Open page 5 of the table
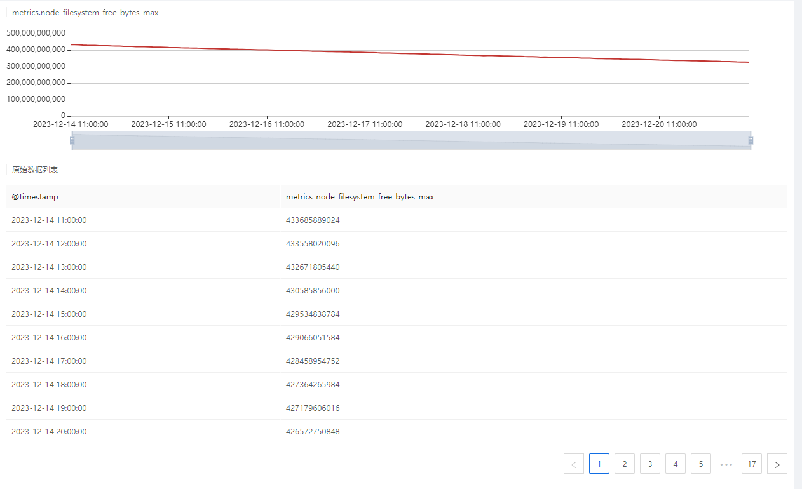The height and width of the screenshot is (489, 802). coord(700,464)
